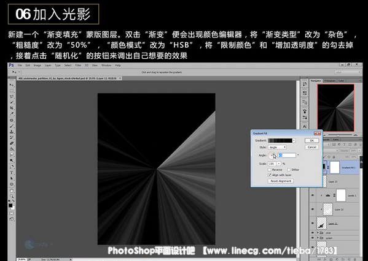Select the Clone Stamp tool

12,132
